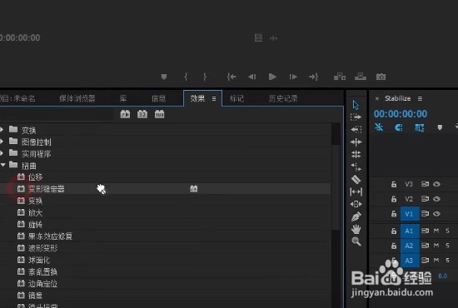Select the Slip tool

(x=356, y=191)
